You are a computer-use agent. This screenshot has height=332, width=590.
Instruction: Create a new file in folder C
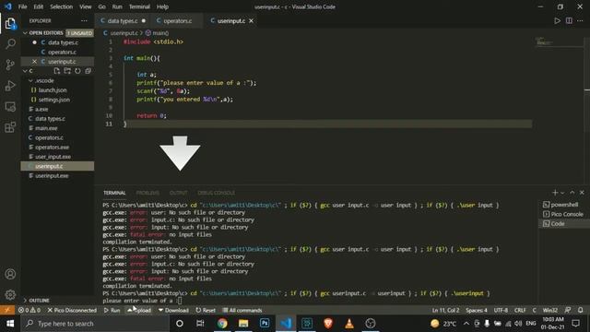pos(57,71)
